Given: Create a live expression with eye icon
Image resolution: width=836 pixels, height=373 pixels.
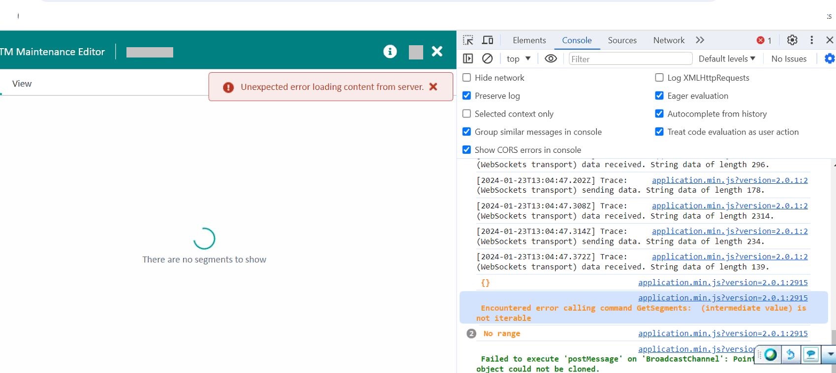Looking at the screenshot, I should coord(551,58).
